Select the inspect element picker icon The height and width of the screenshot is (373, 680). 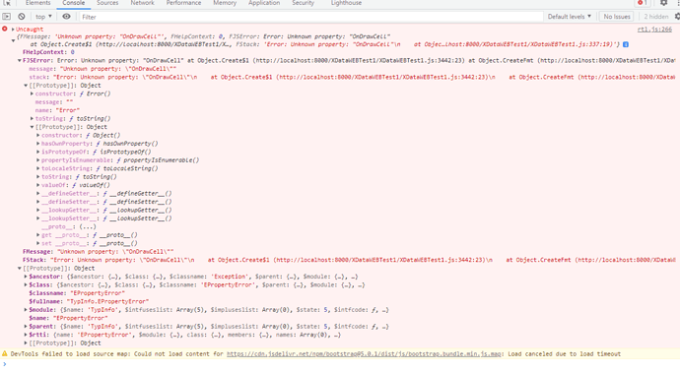(7, 3)
